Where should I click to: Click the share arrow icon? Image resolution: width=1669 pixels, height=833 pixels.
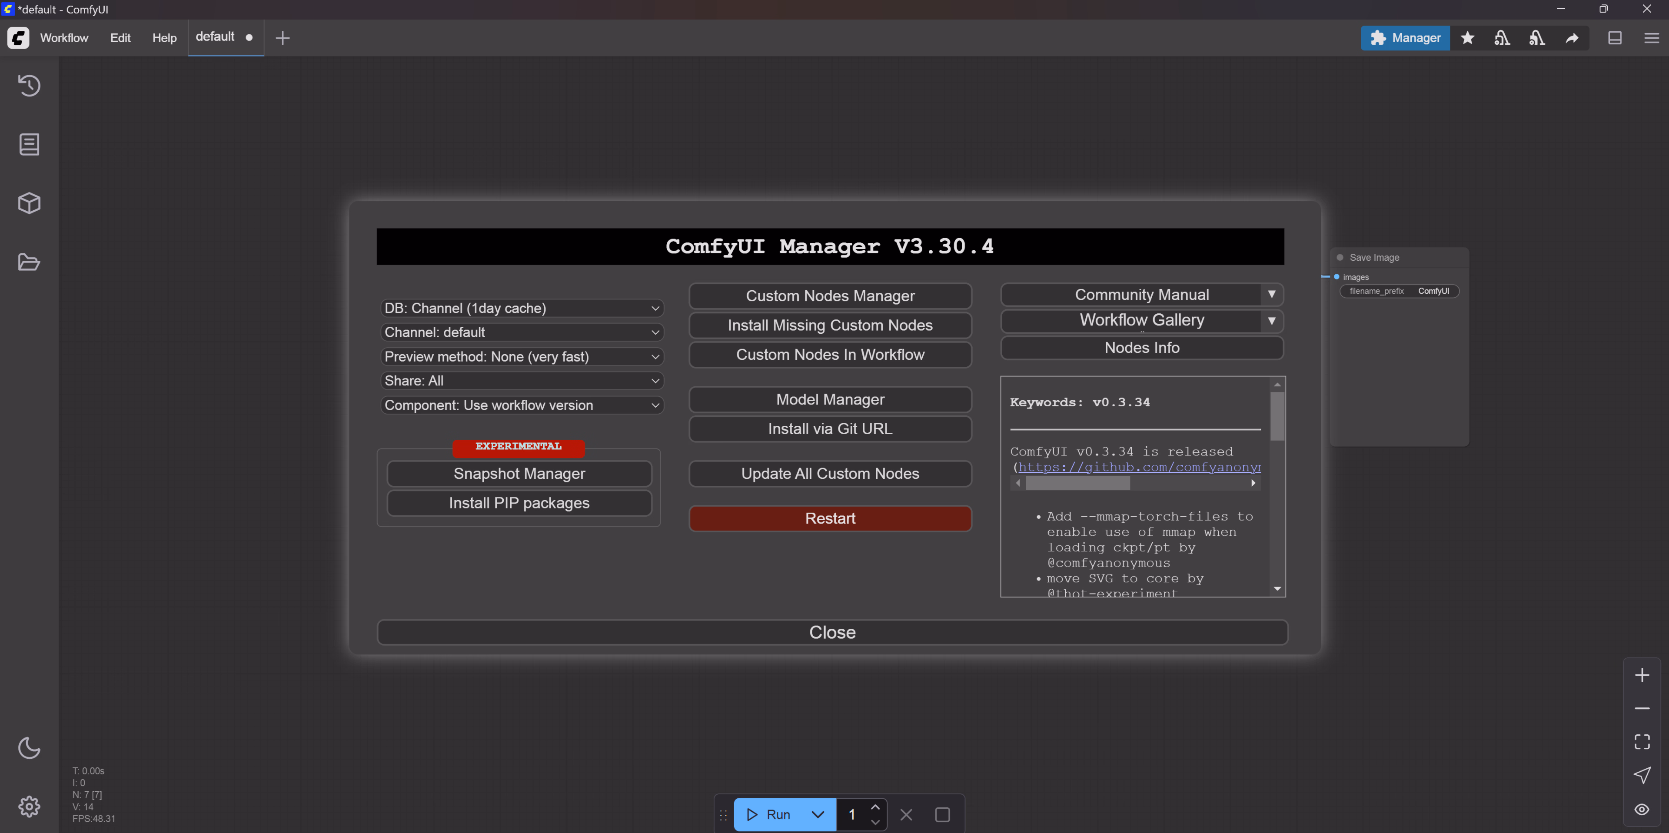(1572, 37)
